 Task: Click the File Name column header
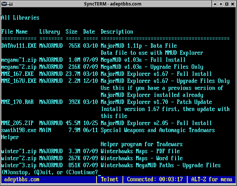15,32
